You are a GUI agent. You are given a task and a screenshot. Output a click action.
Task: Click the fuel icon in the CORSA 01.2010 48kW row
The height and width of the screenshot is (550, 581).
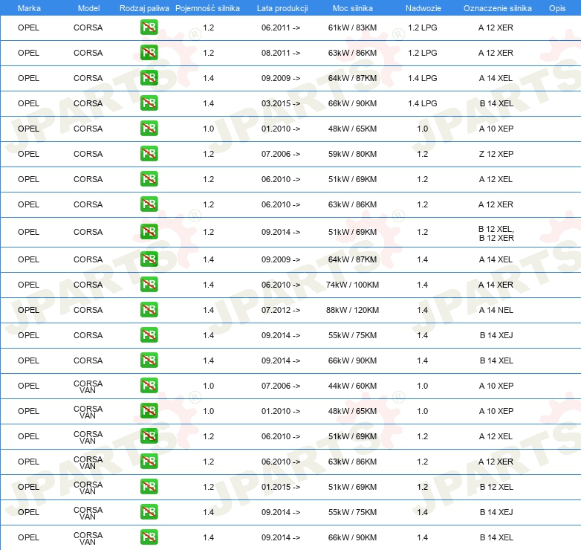(149, 129)
